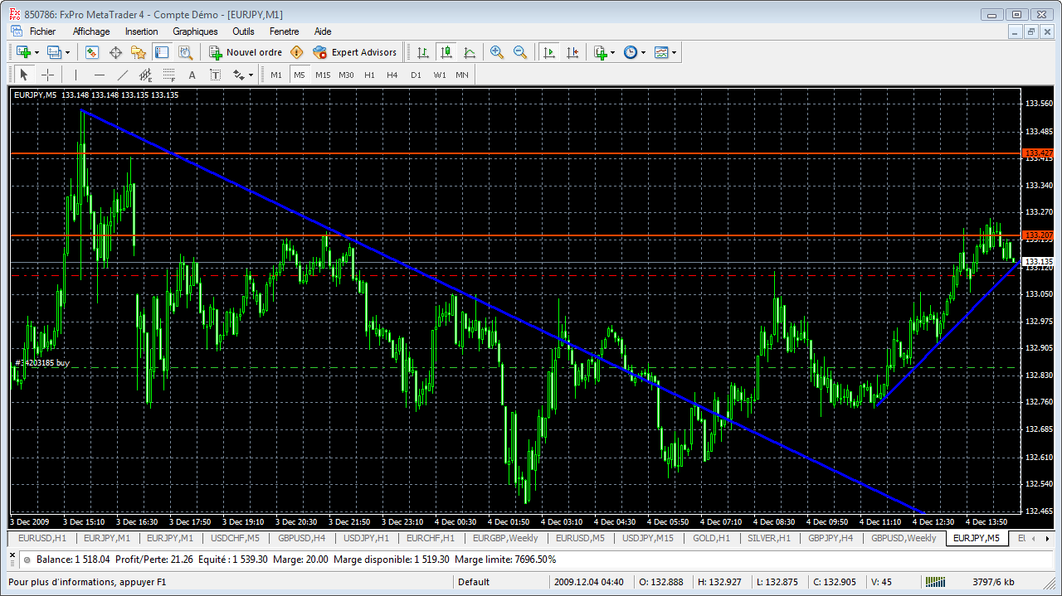Expand the Indicators dropdown arrow
This screenshot has width=1062, height=596.
point(613,52)
